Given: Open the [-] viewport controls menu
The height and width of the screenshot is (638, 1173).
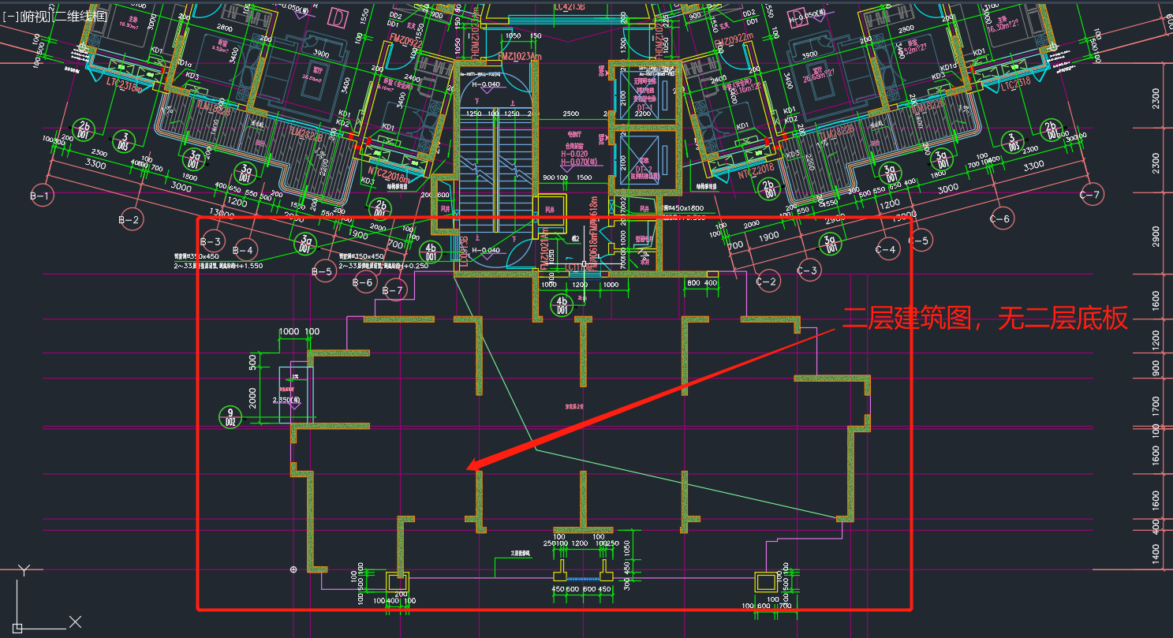Looking at the screenshot, I should (11, 16).
